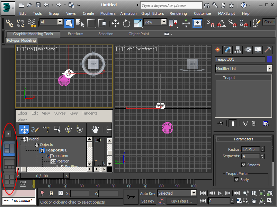277x207 pixels.
Task: Toggle the 3D Snaps icon
Action: pyautogui.click(x=211, y=23)
